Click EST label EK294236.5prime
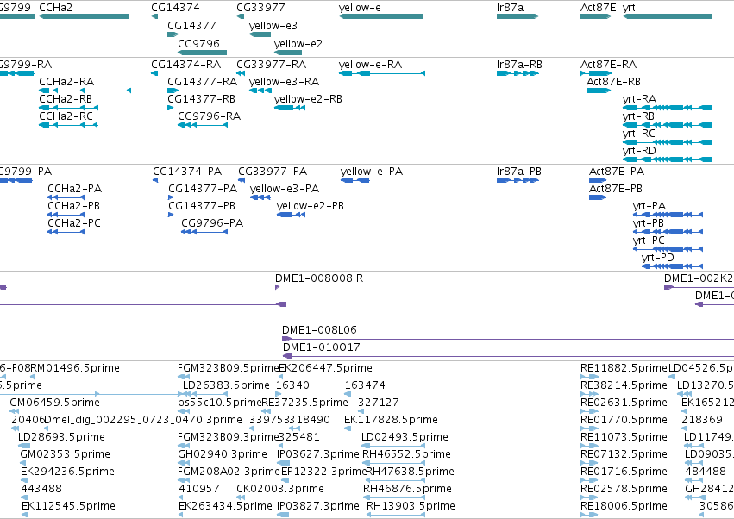The image size is (734, 519). coord(67,472)
